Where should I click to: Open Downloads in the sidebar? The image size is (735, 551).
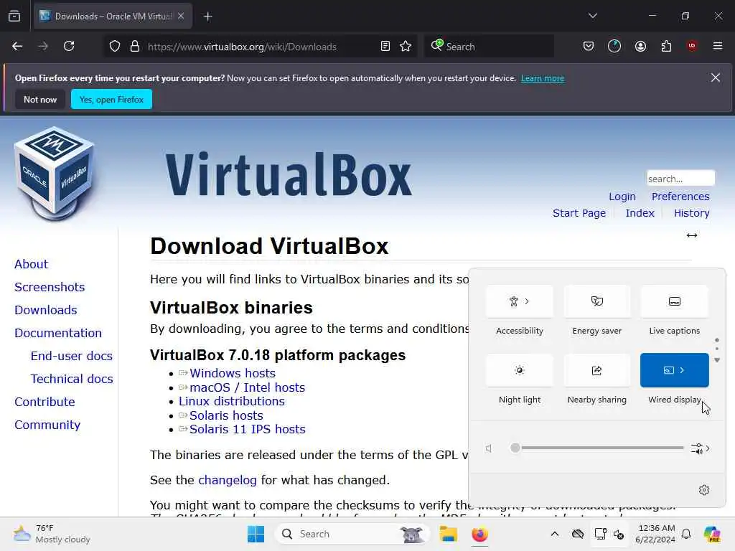coord(45,310)
